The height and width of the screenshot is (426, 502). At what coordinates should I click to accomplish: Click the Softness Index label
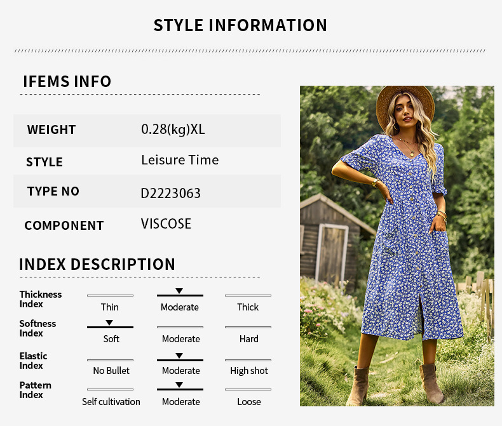coord(37,328)
